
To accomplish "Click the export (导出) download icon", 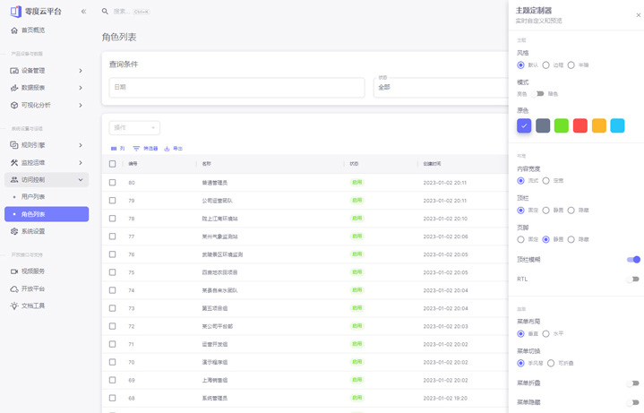I will click(x=167, y=149).
